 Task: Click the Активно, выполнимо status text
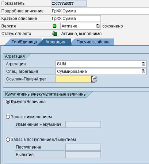tap(81, 34)
